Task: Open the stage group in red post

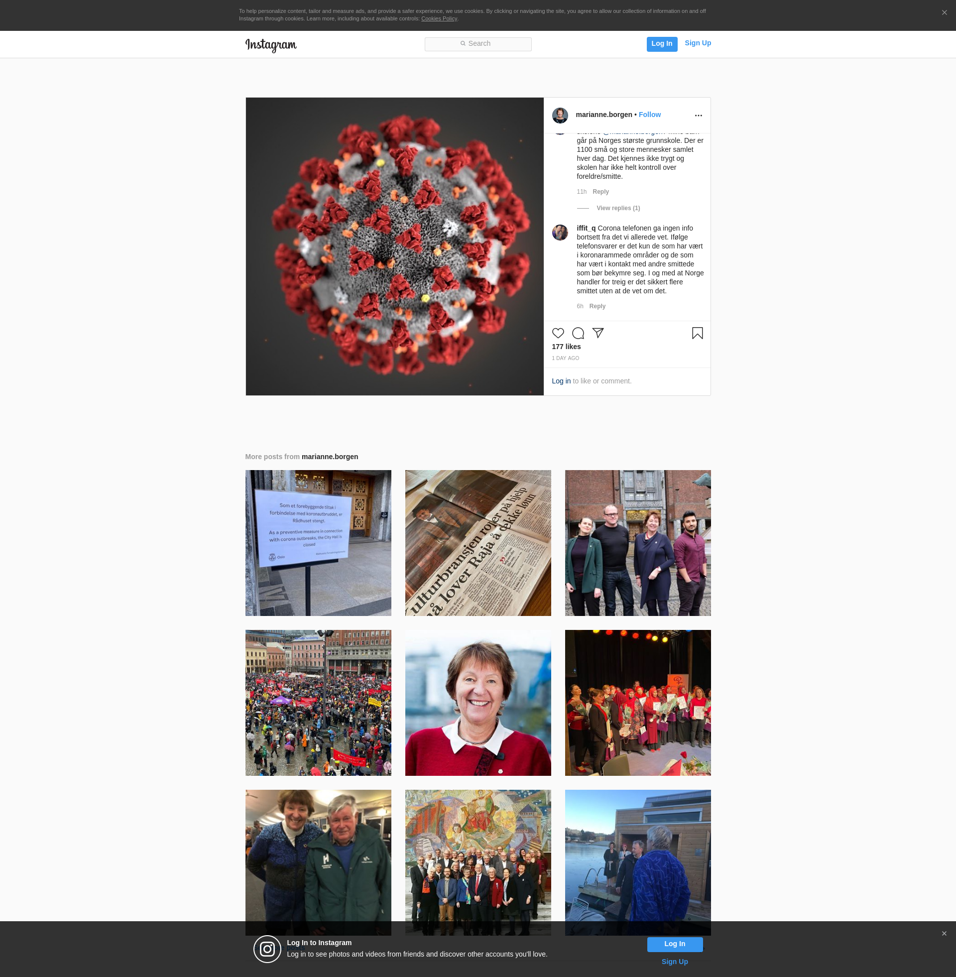Action: pyautogui.click(x=638, y=703)
